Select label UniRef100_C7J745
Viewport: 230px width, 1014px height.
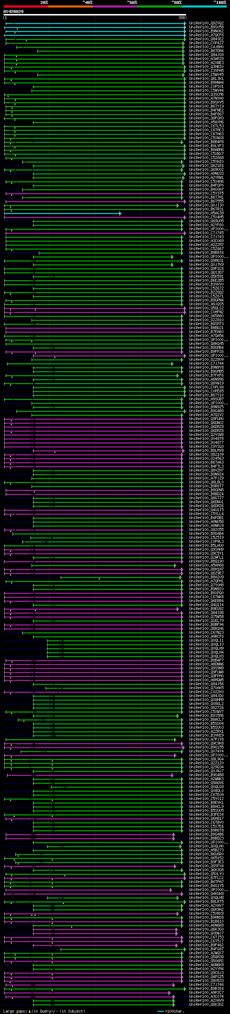pos(206,233)
